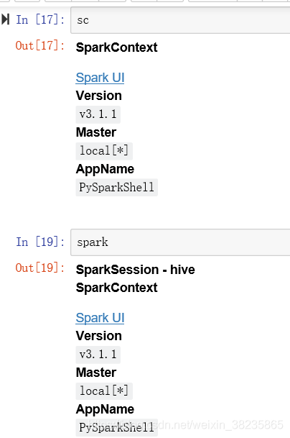Click the local[*] master value in Out[19]
The image size is (290, 438).
(x=104, y=391)
